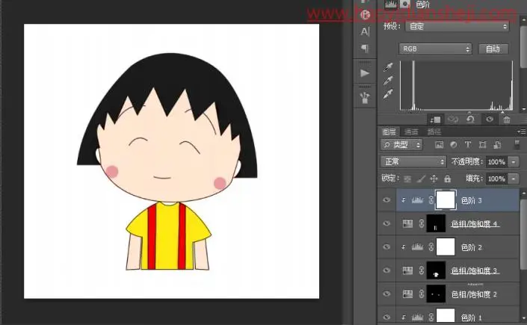Click the Properties panel scroll-down arrow

[x=524, y=109]
